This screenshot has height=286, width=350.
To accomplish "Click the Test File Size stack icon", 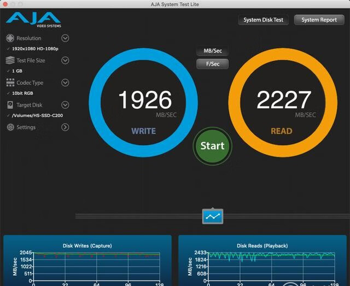I will click(x=10, y=60).
